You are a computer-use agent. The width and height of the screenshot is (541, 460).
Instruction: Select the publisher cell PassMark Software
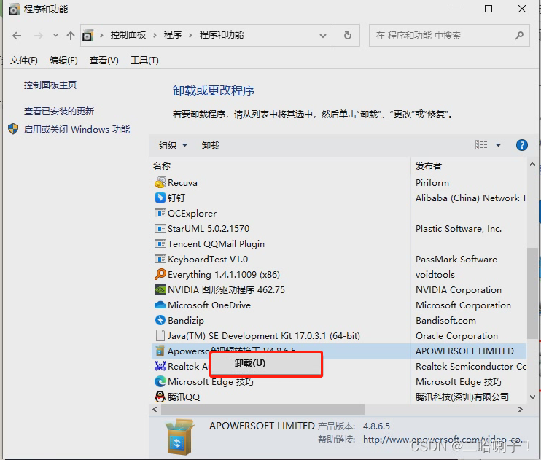tap(456, 259)
